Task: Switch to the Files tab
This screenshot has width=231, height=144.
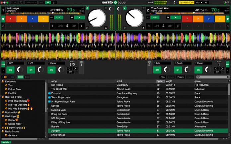Action: pyautogui.click(x=163, y=77)
